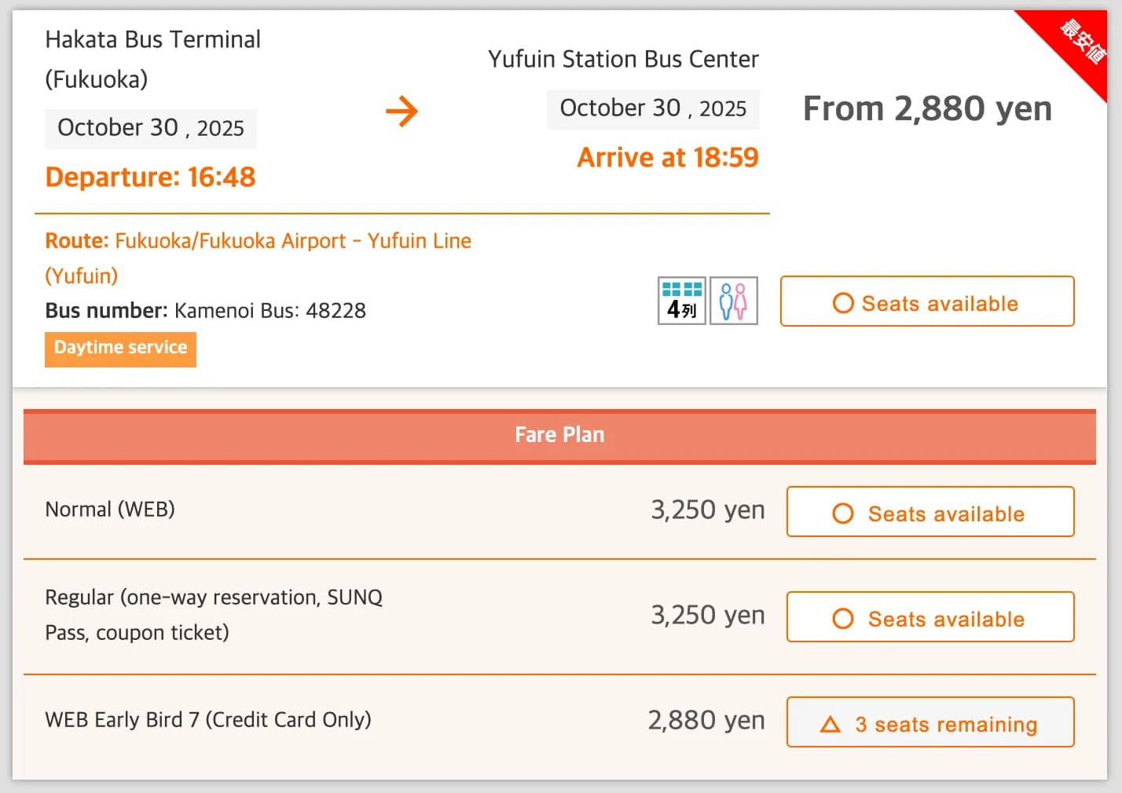The height and width of the screenshot is (793, 1122).
Task: Click the triangle warning icon for 3 seats remaining
Action: (x=833, y=724)
